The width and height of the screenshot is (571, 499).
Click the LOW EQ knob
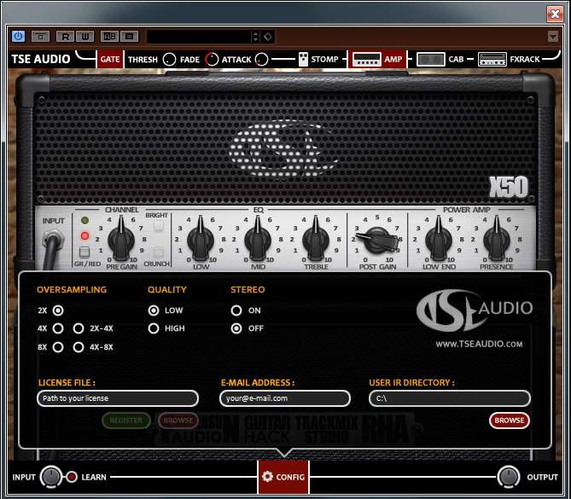pyautogui.click(x=201, y=240)
